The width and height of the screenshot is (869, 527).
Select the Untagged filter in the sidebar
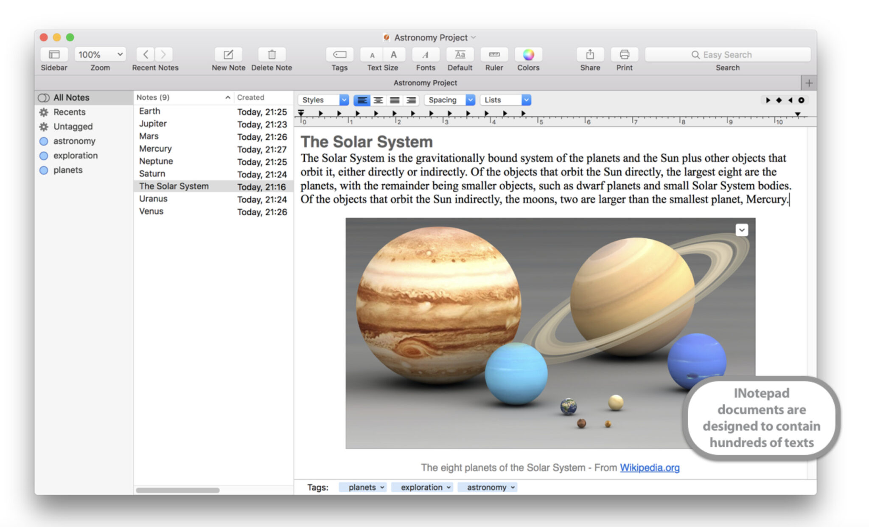(73, 126)
